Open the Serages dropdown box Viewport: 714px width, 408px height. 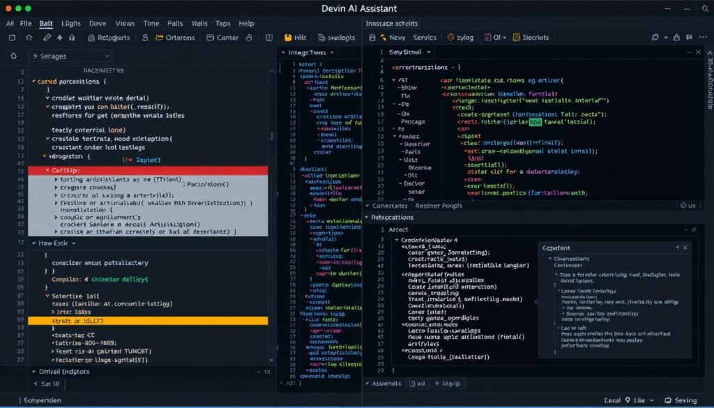[70, 56]
